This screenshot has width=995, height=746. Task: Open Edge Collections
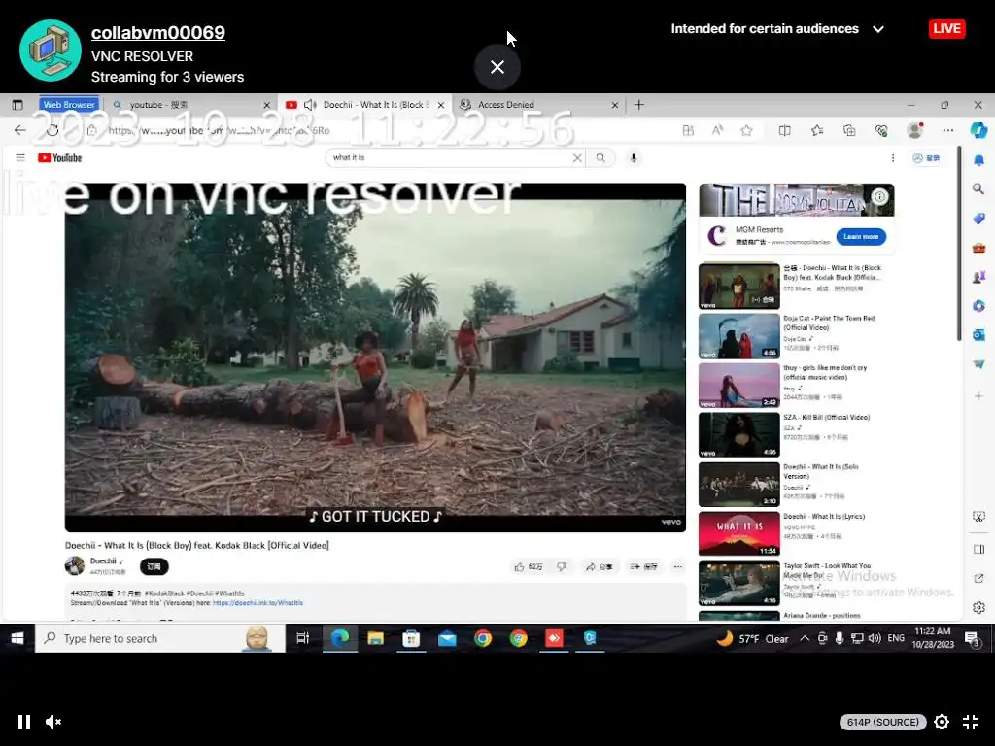point(849,130)
